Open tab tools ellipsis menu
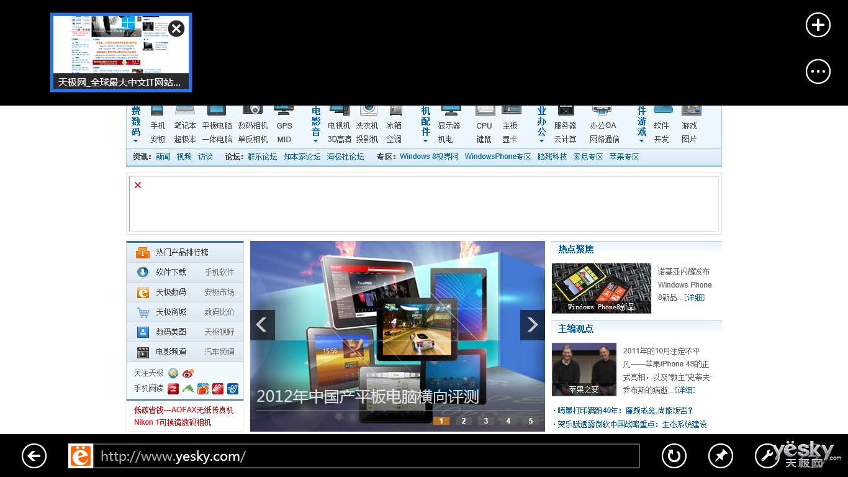 [818, 71]
